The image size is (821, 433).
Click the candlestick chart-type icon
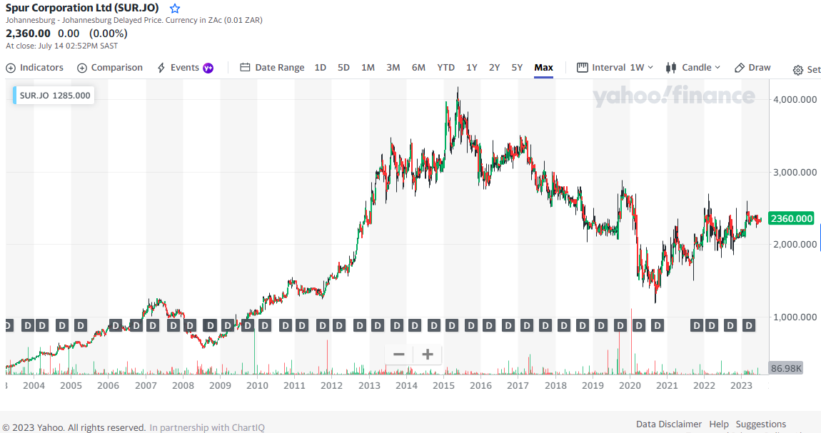(671, 68)
